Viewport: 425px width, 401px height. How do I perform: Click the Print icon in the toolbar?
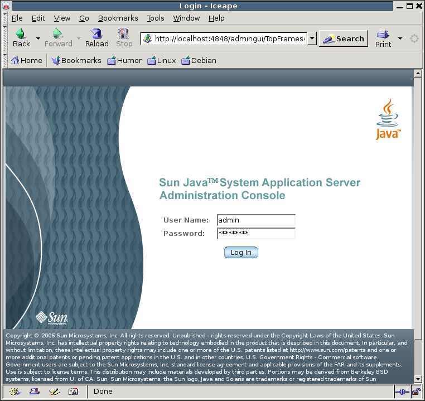click(x=383, y=34)
